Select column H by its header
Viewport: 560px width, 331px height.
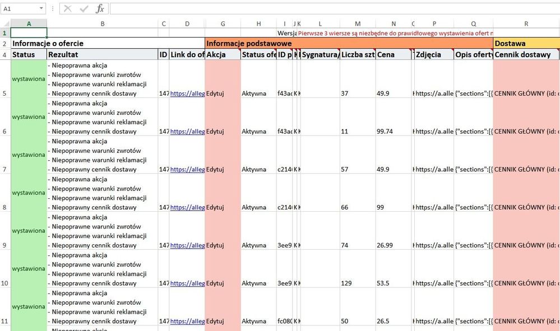[258, 24]
